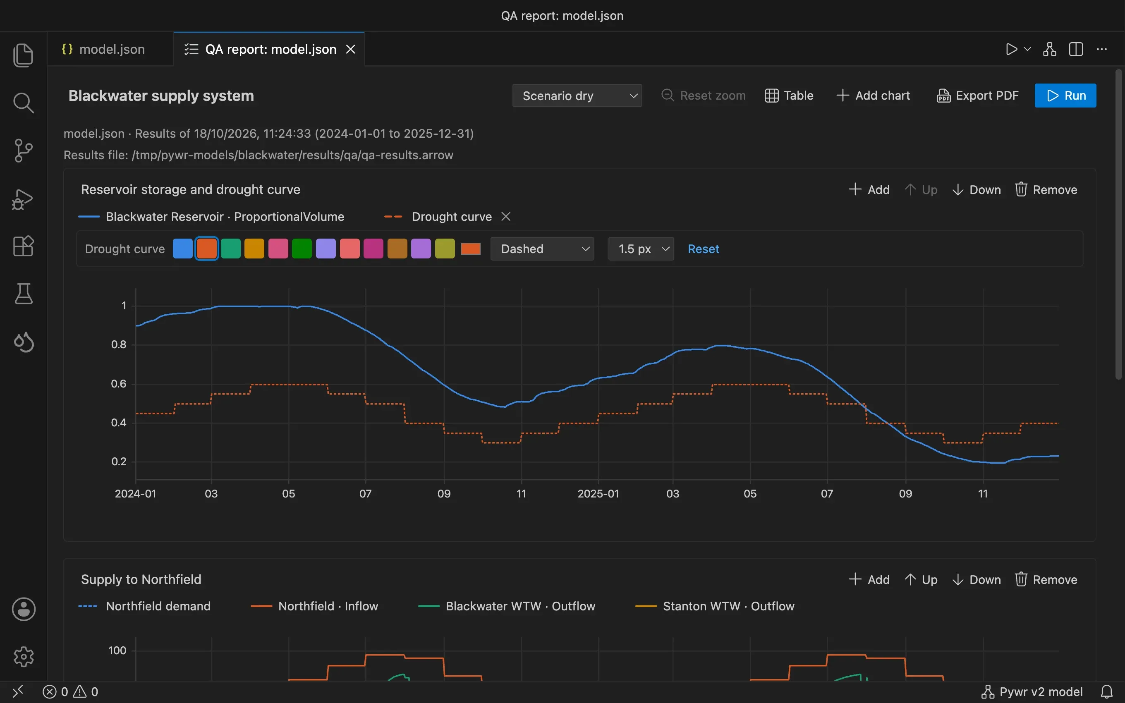Open the Manage gear icon
1125x703 pixels.
(x=23, y=657)
